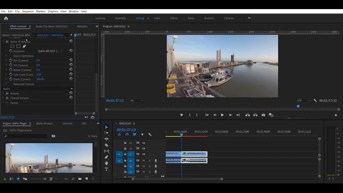Toggle Linked Selection in timeline
Viewport: 343px width, 193px height.
[135, 135]
